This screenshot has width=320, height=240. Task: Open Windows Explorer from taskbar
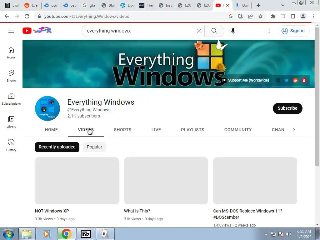tap(27, 234)
